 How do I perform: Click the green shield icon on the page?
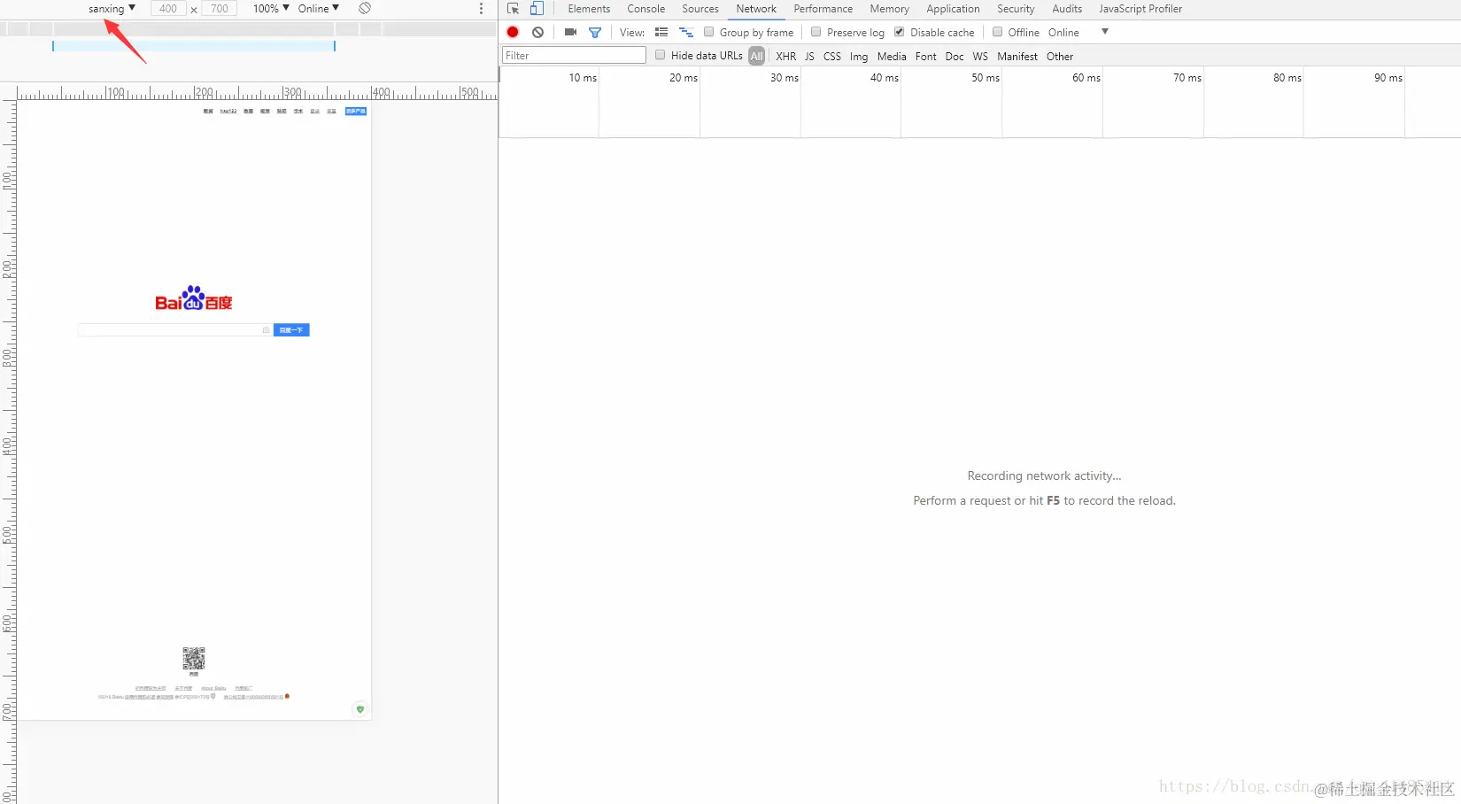point(359,709)
